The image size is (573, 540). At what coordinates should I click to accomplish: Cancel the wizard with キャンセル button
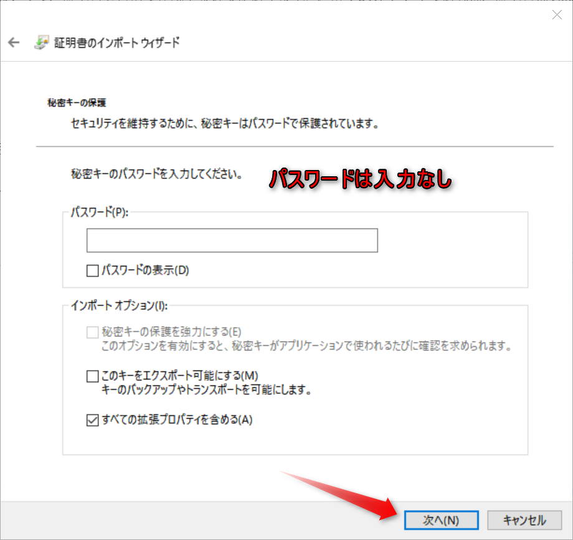coord(524,520)
